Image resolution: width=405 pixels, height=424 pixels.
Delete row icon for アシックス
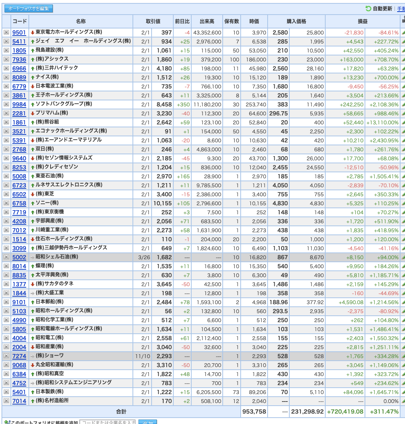point(6,60)
